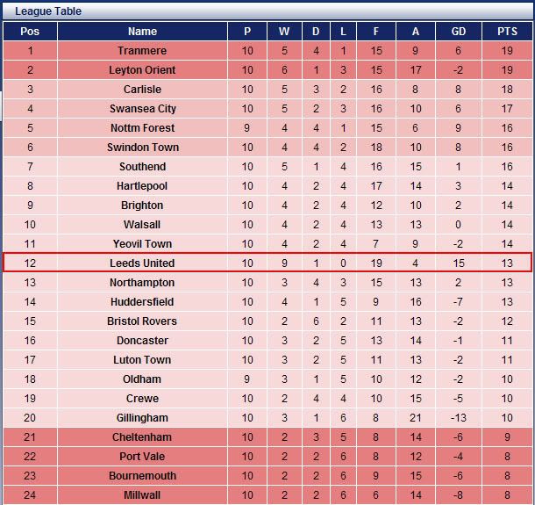The height and width of the screenshot is (505, 535).
Task: Open Leyton Orient team entry
Action: pos(142,70)
